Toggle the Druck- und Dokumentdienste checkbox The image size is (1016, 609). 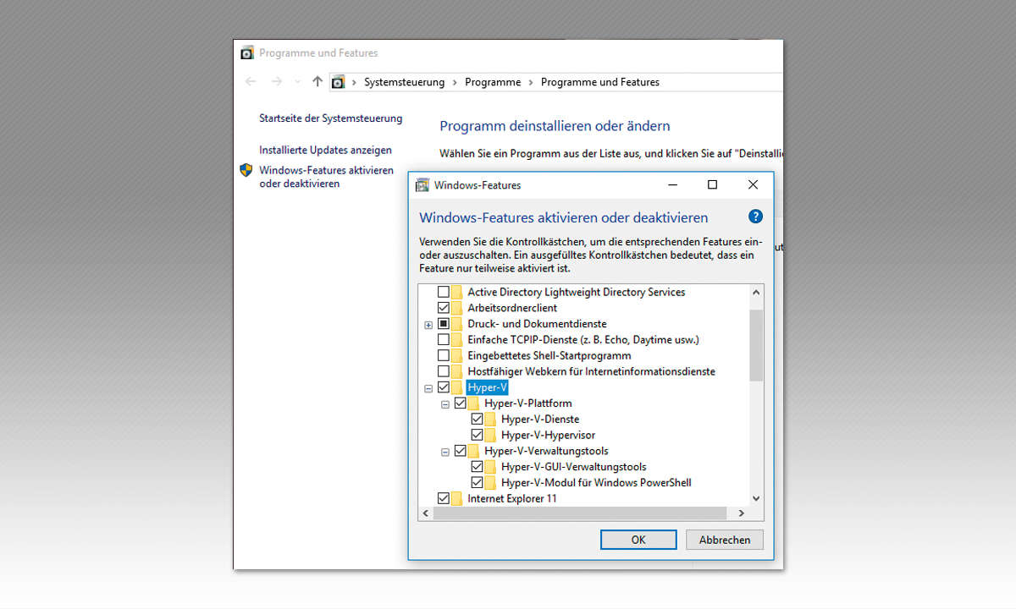[x=444, y=324]
